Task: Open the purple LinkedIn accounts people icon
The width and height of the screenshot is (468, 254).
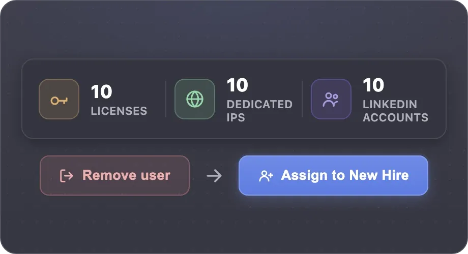Action: point(331,99)
